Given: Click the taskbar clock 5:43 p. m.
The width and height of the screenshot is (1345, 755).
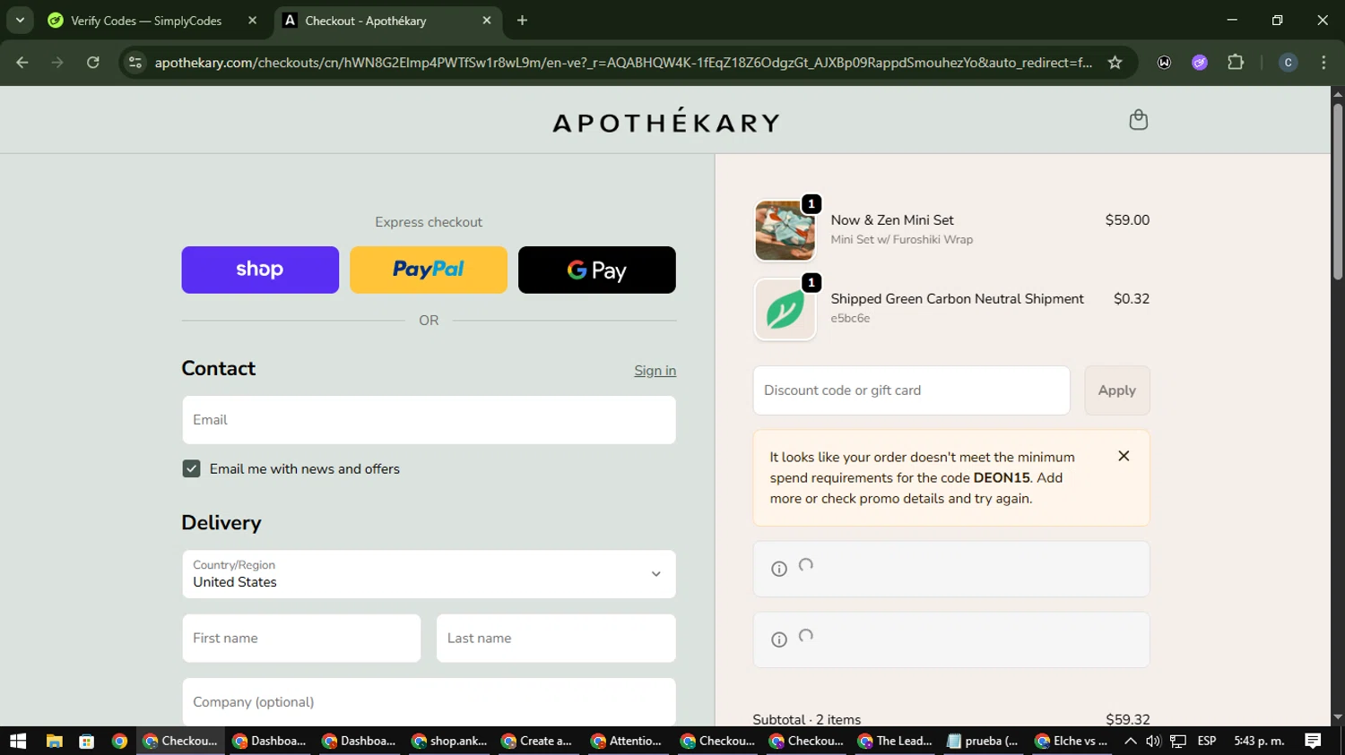Looking at the screenshot, I should (x=1259, y=741).
